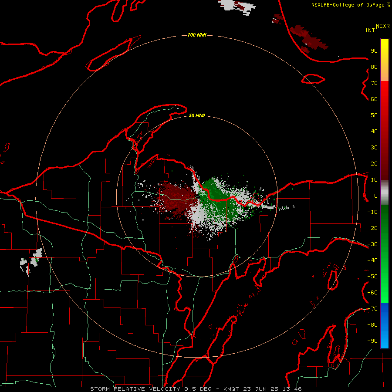The width and height of the screenshot is (392, 392).
Task: Click the 23 JUN 25 date in caption
Action: (x=261, y=389)
